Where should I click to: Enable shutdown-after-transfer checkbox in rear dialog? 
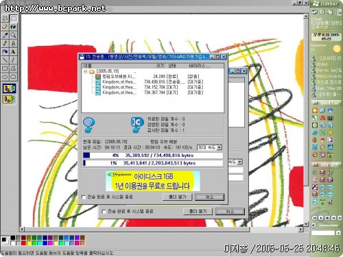104,212
